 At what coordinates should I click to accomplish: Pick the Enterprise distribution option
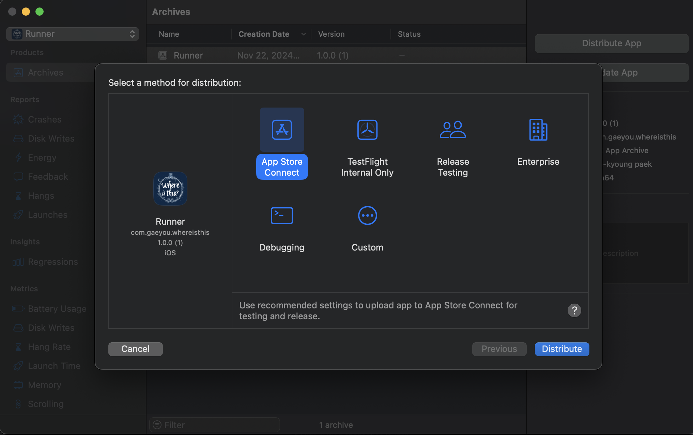pyautogui.click(x=538, y=130)
